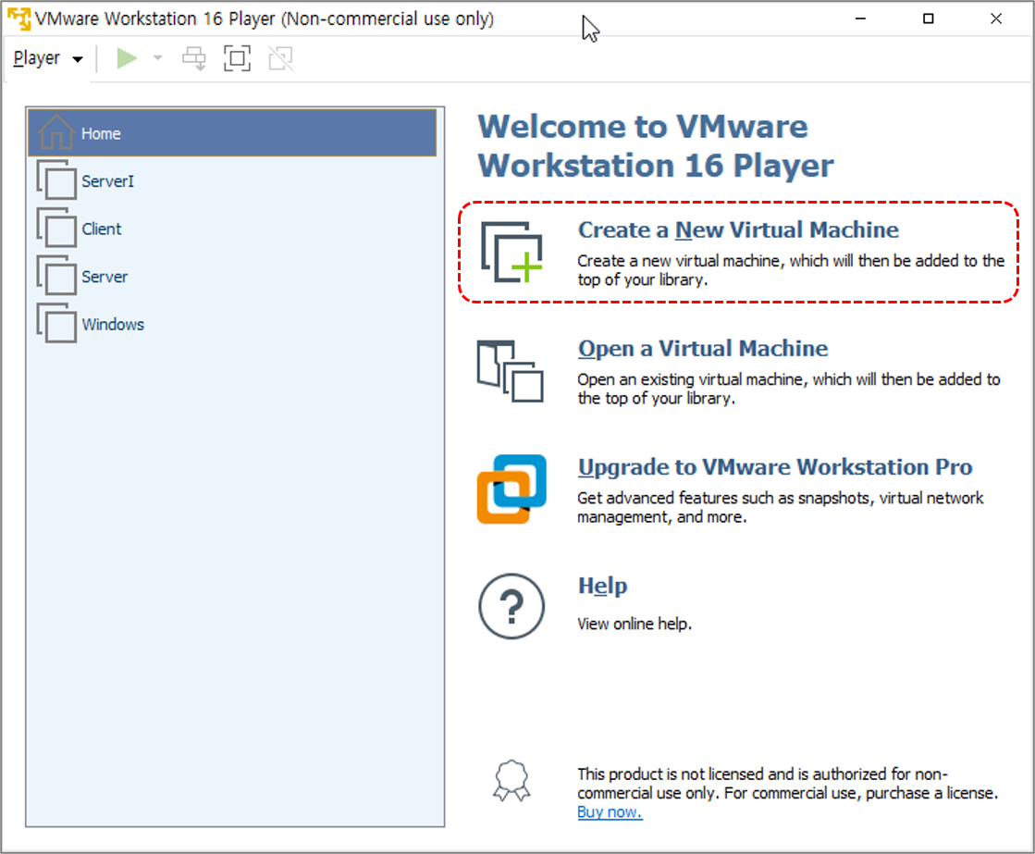This screenshot has height=854, width=1035.
Task: Click the VMware logo in title bar
Action: (x=18, y=19)
